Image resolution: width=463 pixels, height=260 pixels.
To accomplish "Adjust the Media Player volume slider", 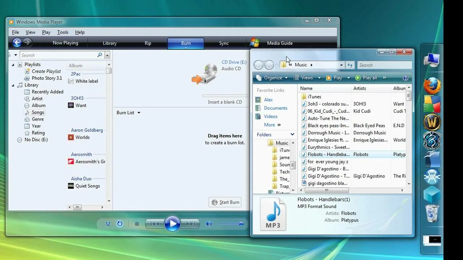I will [230, 224].
